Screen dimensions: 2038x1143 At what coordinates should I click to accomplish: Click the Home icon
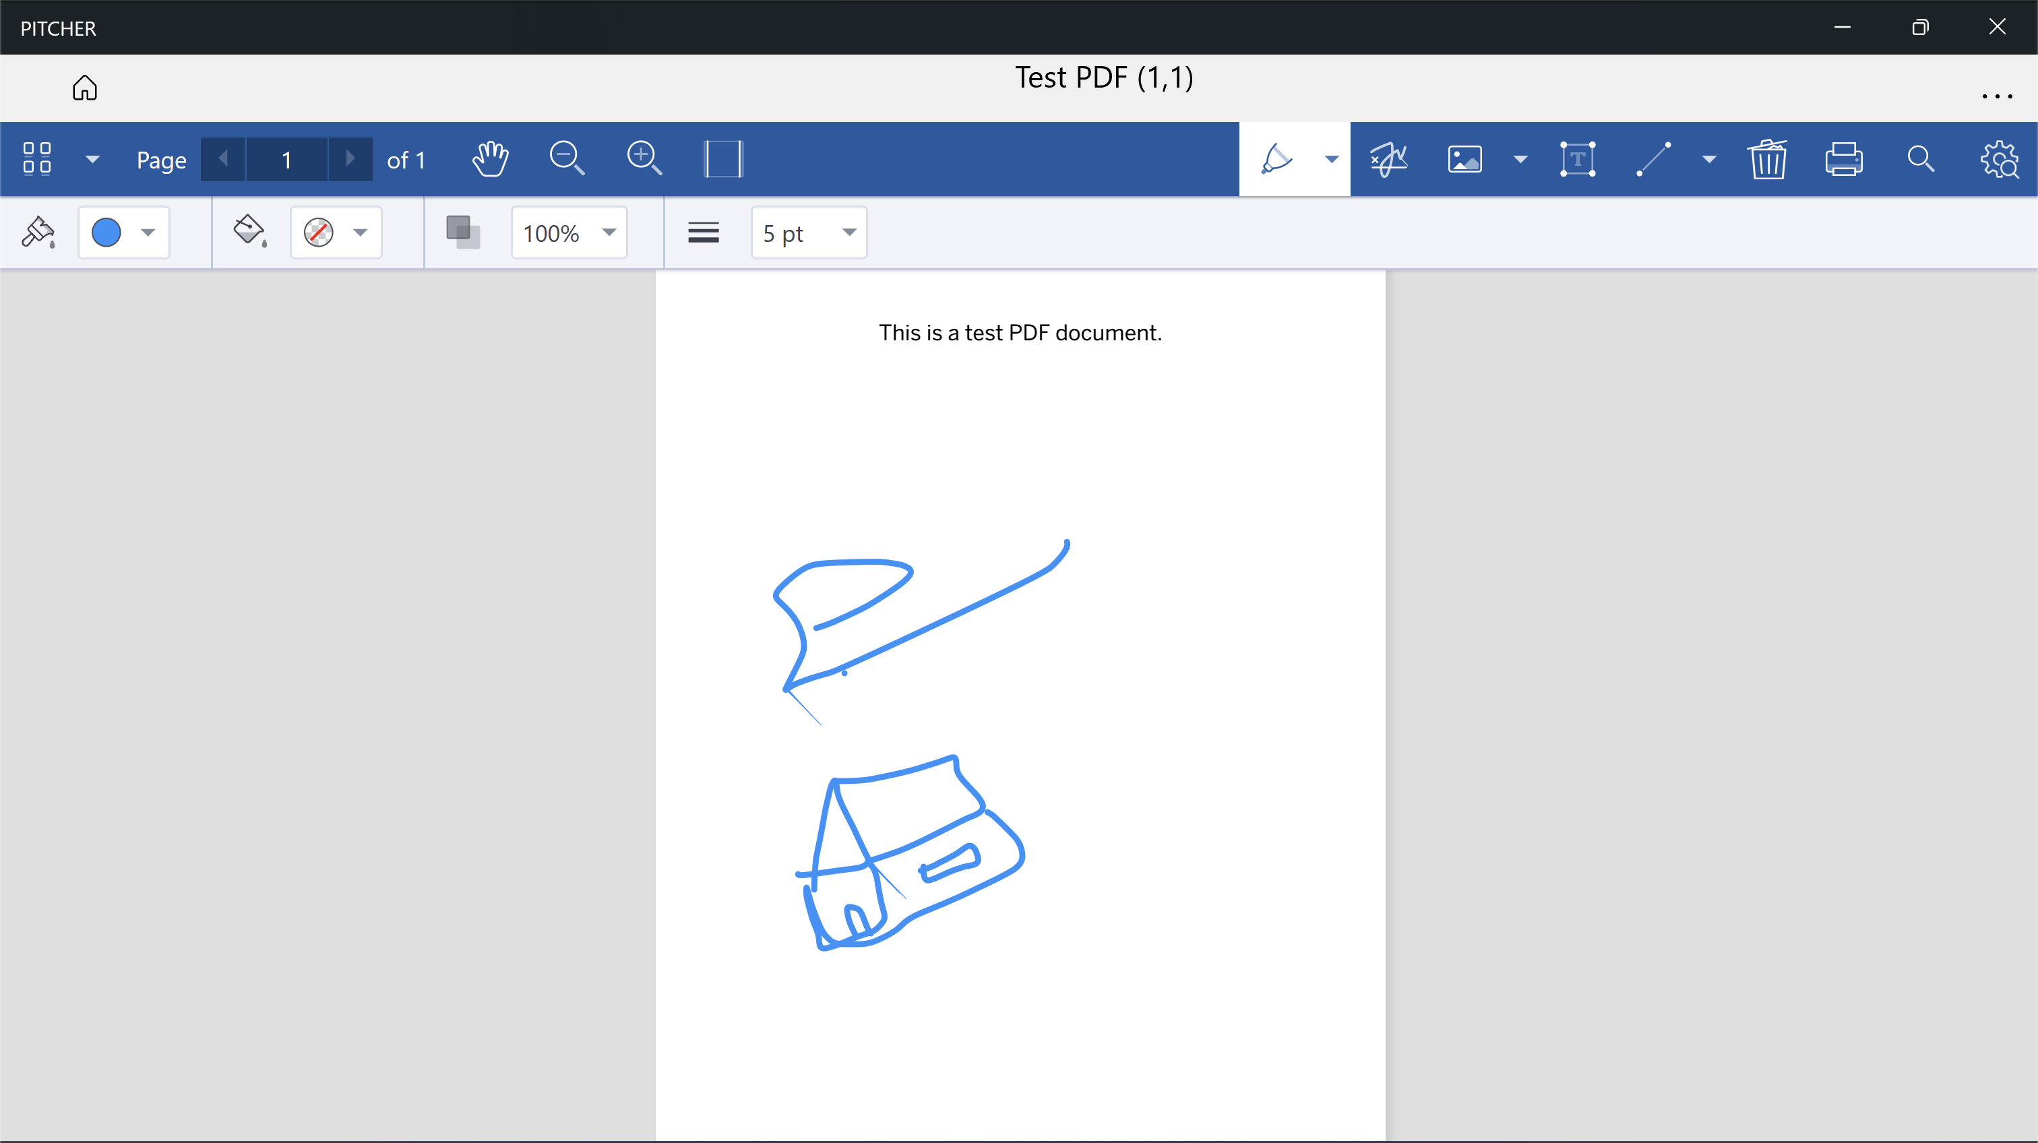coord(85,87)
